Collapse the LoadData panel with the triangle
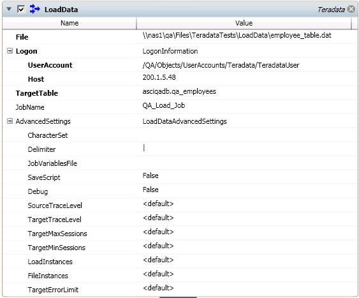 coord(9,9)
